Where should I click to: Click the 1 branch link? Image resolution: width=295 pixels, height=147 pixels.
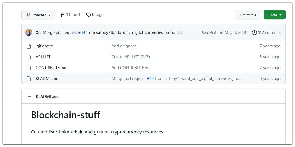[x=71, y=15]
